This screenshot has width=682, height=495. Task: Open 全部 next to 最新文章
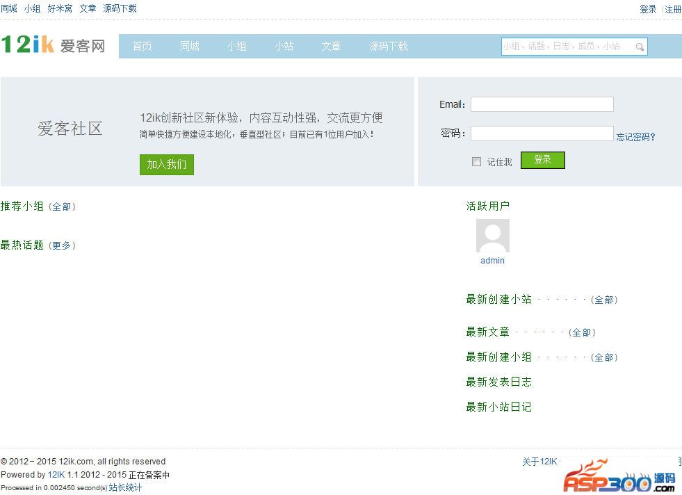[x=582, y=333]
